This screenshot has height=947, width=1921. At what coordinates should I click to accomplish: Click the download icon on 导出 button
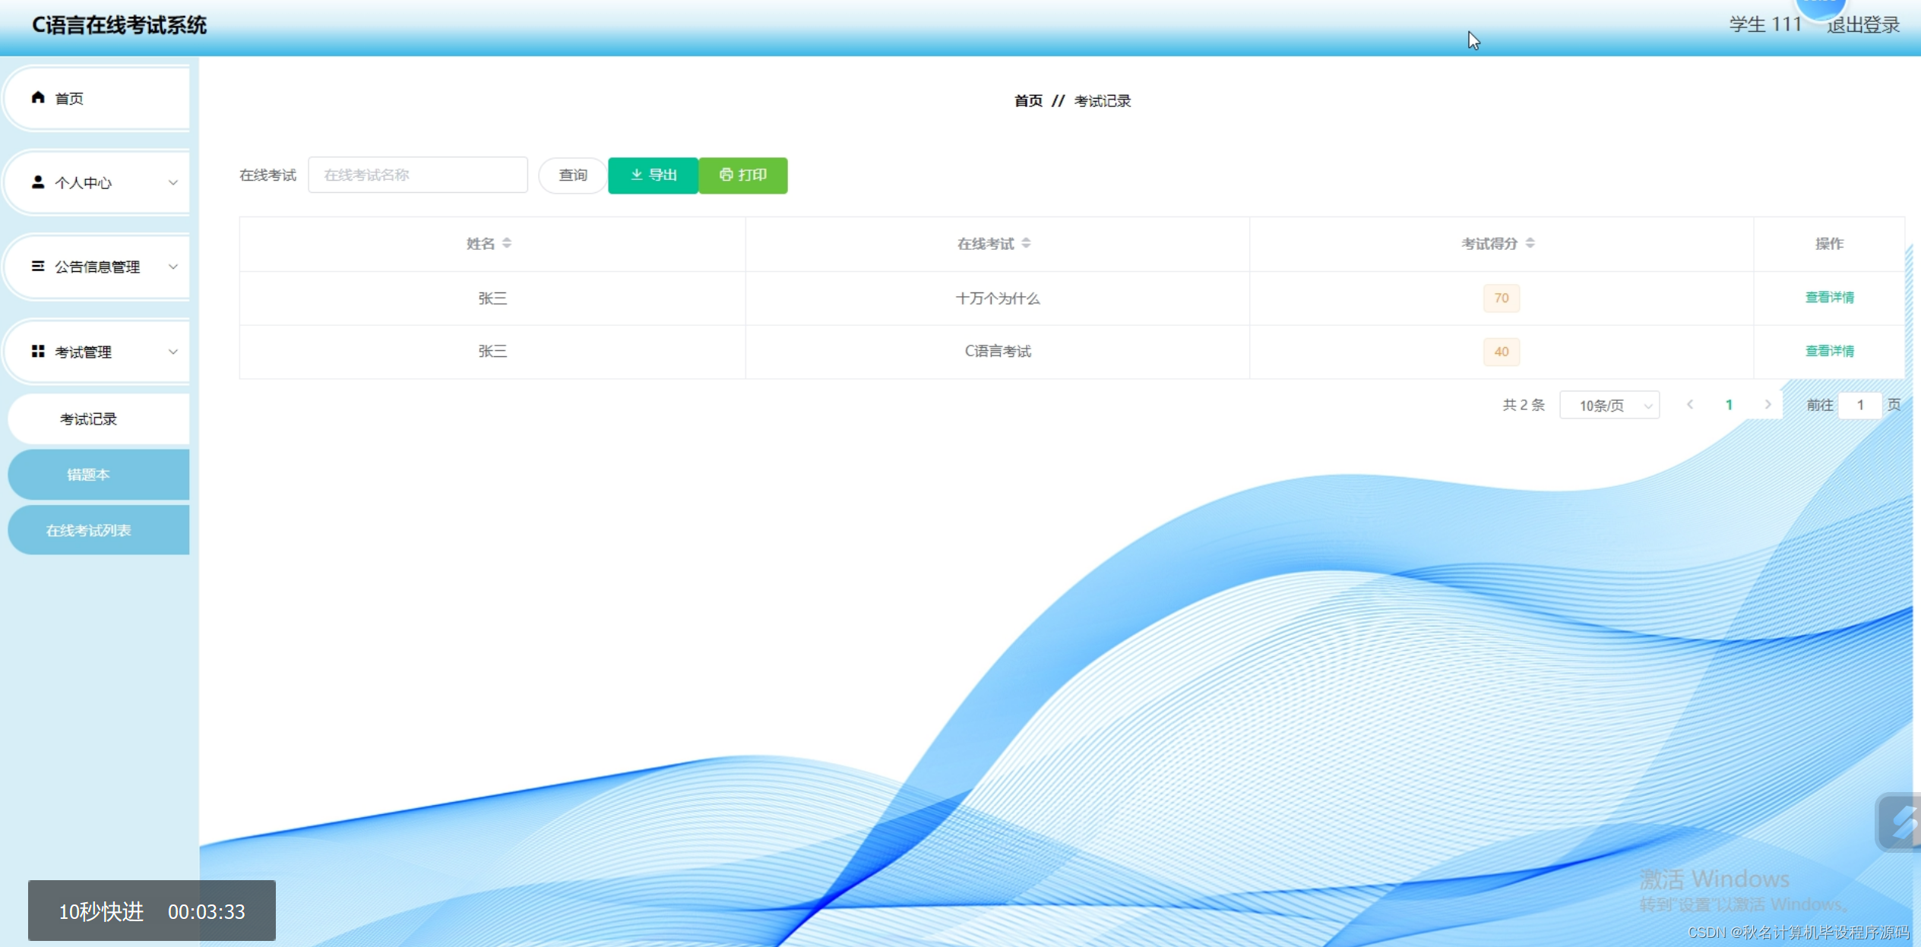(636, 175)
